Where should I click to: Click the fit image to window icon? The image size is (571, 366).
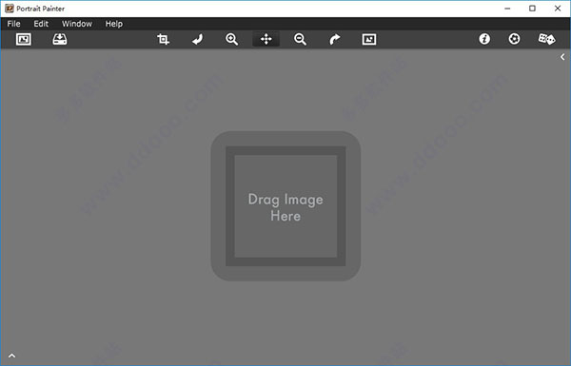point(369,39)
